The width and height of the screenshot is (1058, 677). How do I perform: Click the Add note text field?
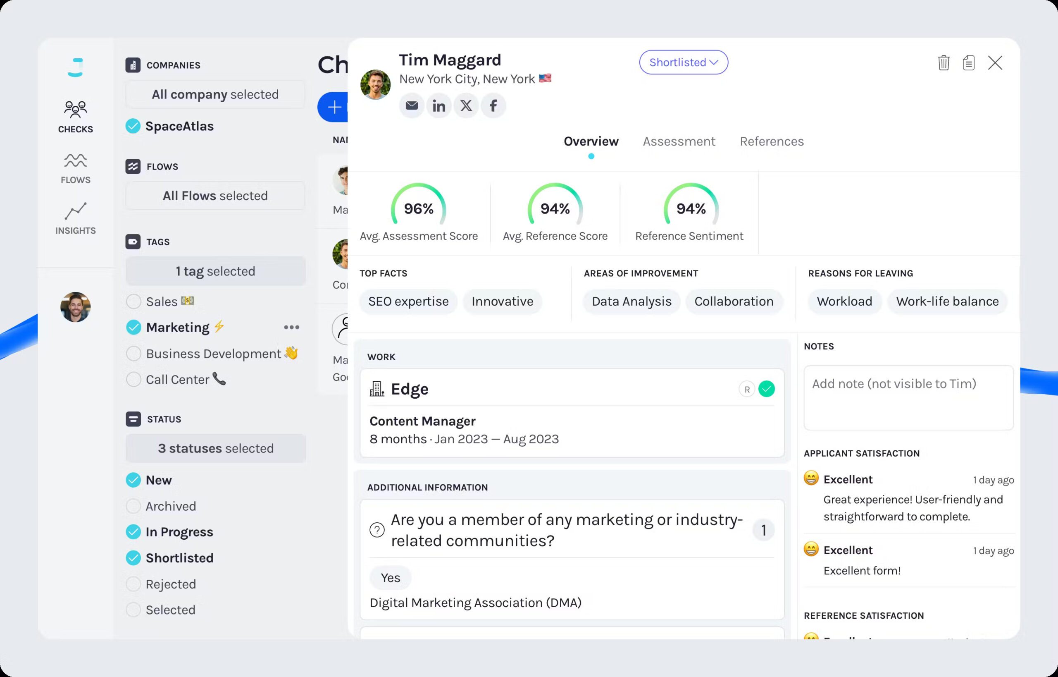(x=908, y=397)
